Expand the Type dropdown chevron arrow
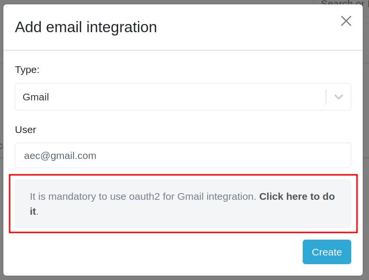The width and height of the screenshot is (369, 280). [339, 97]
